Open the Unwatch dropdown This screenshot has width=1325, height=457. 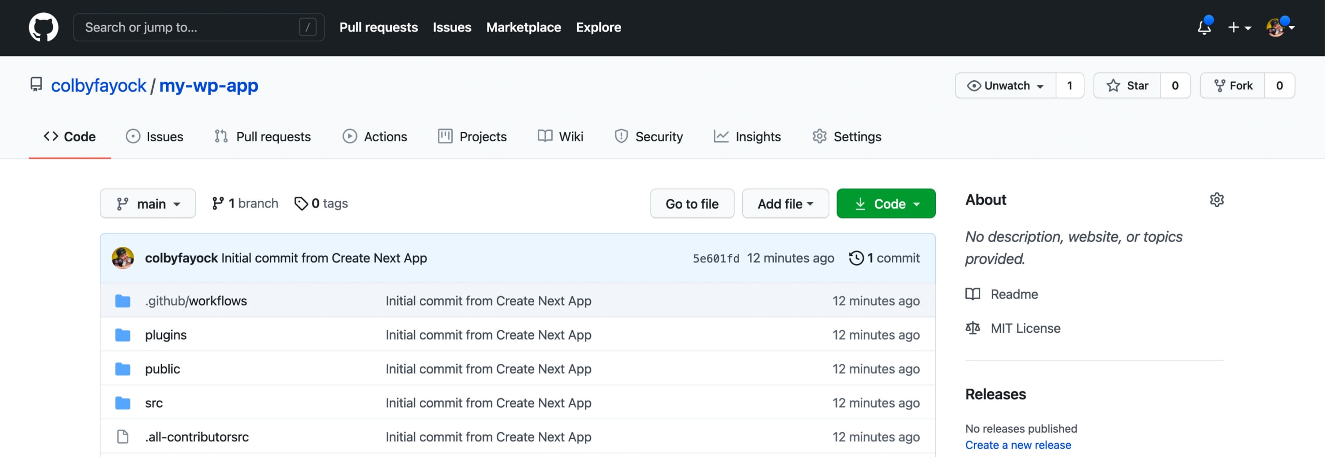1005,85
